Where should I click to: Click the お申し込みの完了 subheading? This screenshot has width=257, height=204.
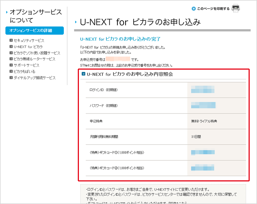point(120,39)
